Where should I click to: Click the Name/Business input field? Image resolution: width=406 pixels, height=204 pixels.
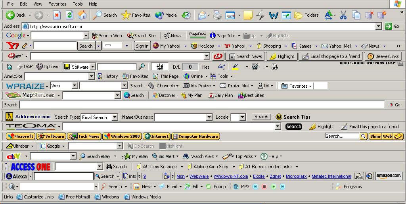(x=180, y=117)
